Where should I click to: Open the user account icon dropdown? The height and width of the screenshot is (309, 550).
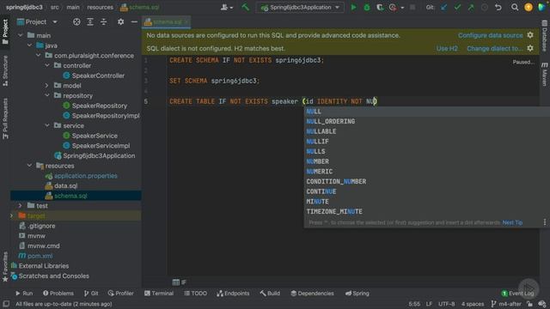226,8
